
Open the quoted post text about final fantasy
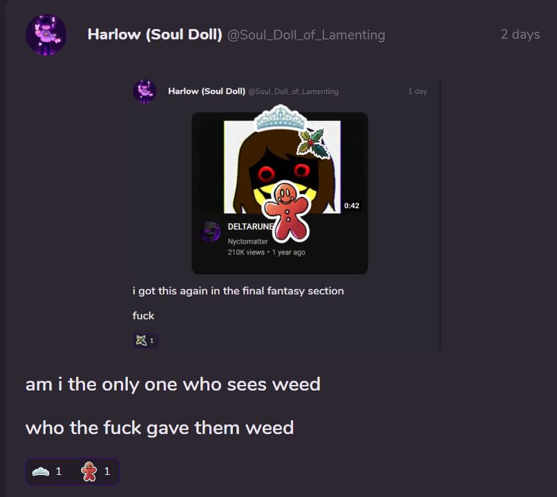[x=238, y=291]
